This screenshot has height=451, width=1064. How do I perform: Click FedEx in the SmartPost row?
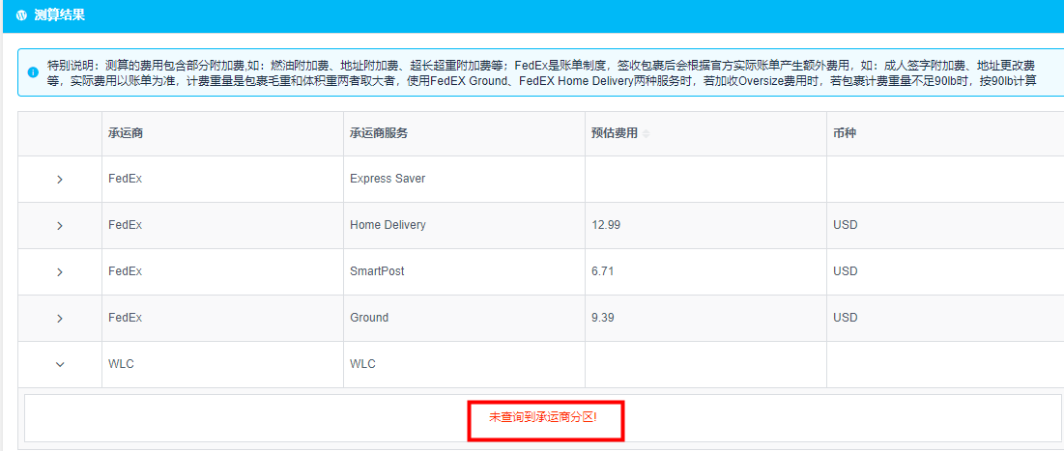125,271
